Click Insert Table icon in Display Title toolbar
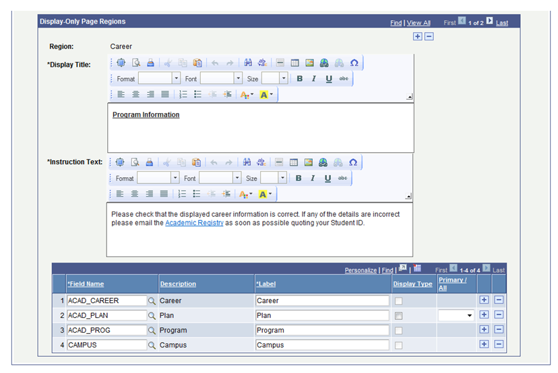Image resolution: width=558 pixels, height=373 pixels. [294, 63]
